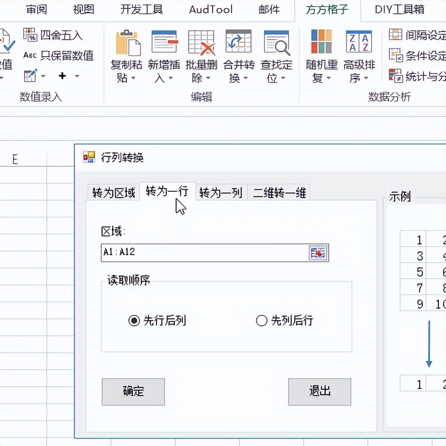Open the 审阅 ribbon tab
This screenshot has width=446, height=446.
pyautogui.click(x=37, y=9)
